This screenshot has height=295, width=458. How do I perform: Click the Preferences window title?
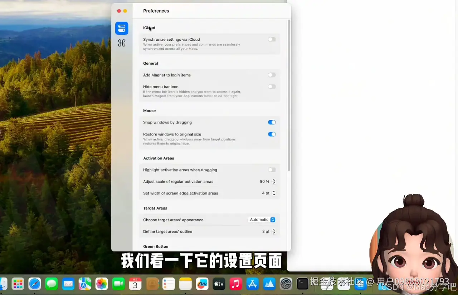click(x=156, y=11)
